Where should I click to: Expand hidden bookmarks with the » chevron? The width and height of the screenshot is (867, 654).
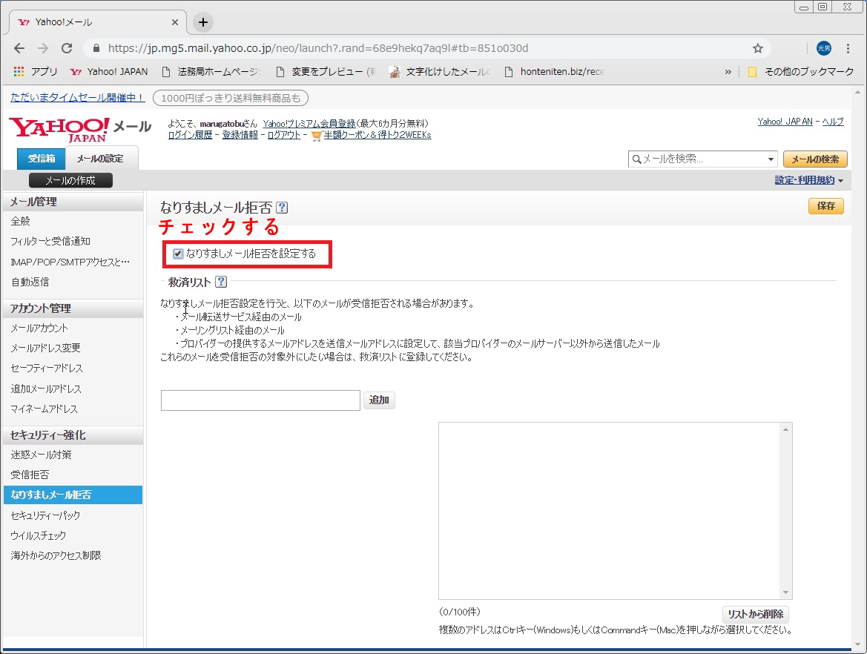click(x=728, y=72)
